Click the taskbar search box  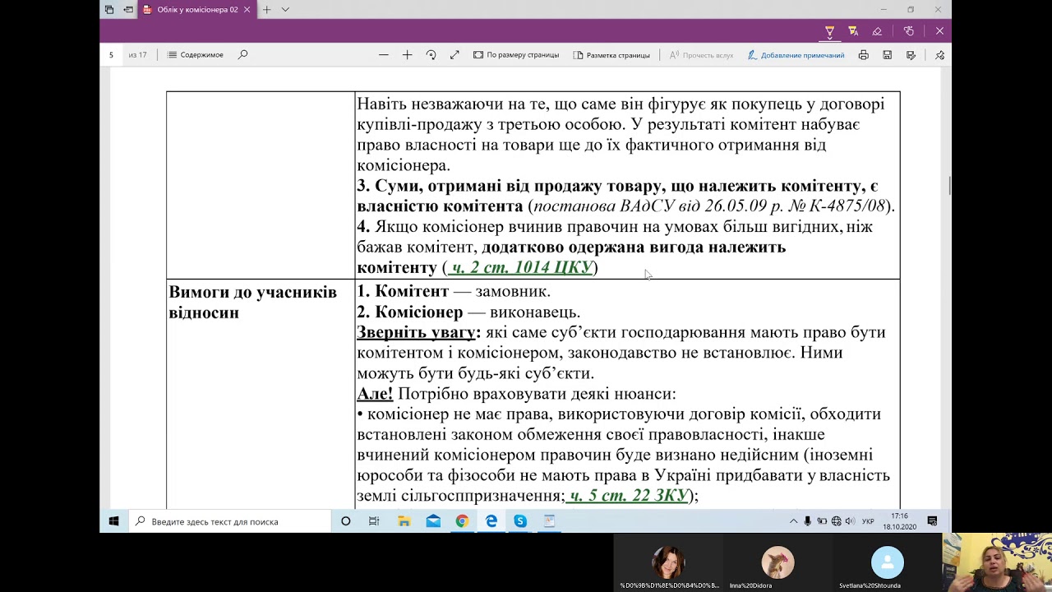[x=230, y=521]
